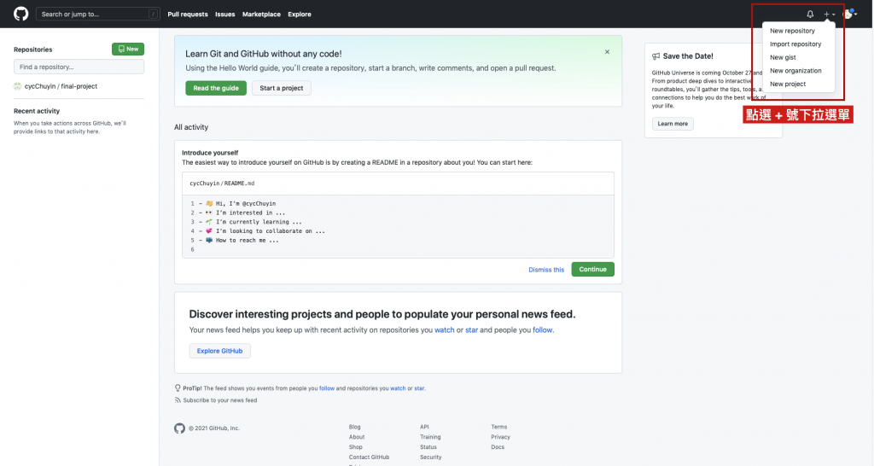Select New gist from the menu
The width and height of the screenshot is (874, 466).
[x=783, y=57]
